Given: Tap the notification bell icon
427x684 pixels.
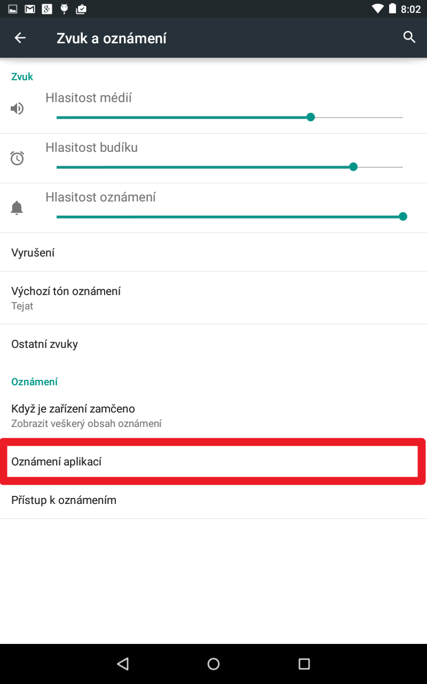Looking at the screenshot, I should pos(18,208).
